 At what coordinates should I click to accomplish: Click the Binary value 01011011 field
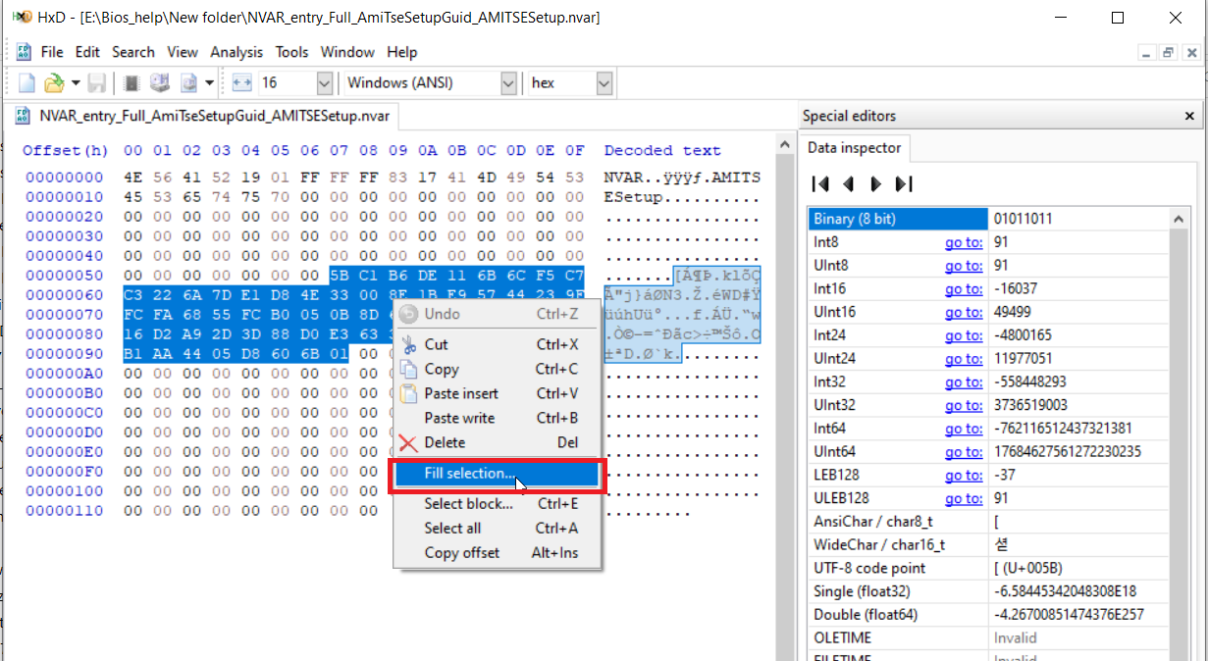pos(1078,219)
